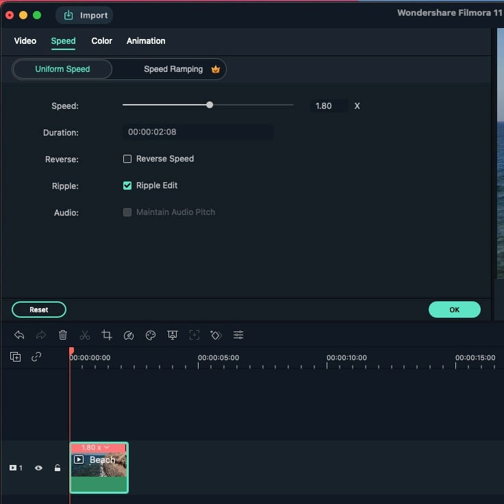The image size is (504, 504).
Task: Click the green audio strip of Beach clip
Action: pos(99,483)
